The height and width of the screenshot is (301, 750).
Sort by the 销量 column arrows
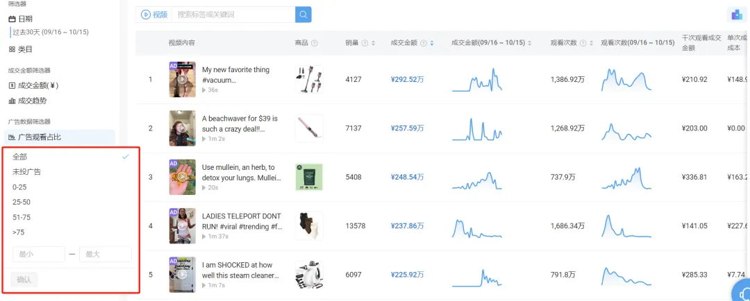373,43
